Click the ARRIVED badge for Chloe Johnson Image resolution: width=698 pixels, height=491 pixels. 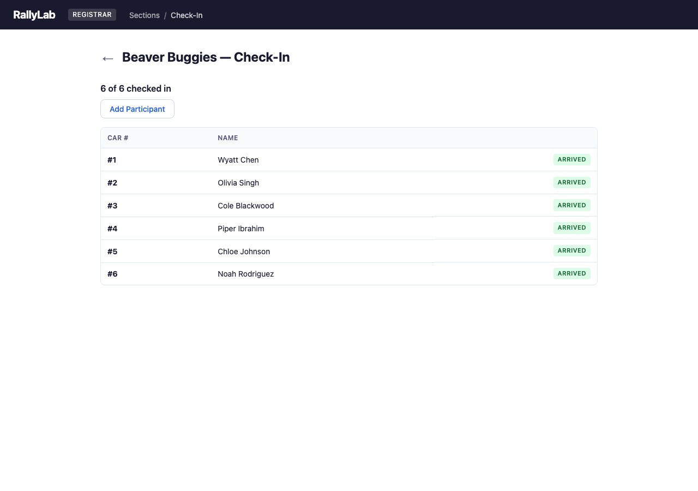coord(571,250)
